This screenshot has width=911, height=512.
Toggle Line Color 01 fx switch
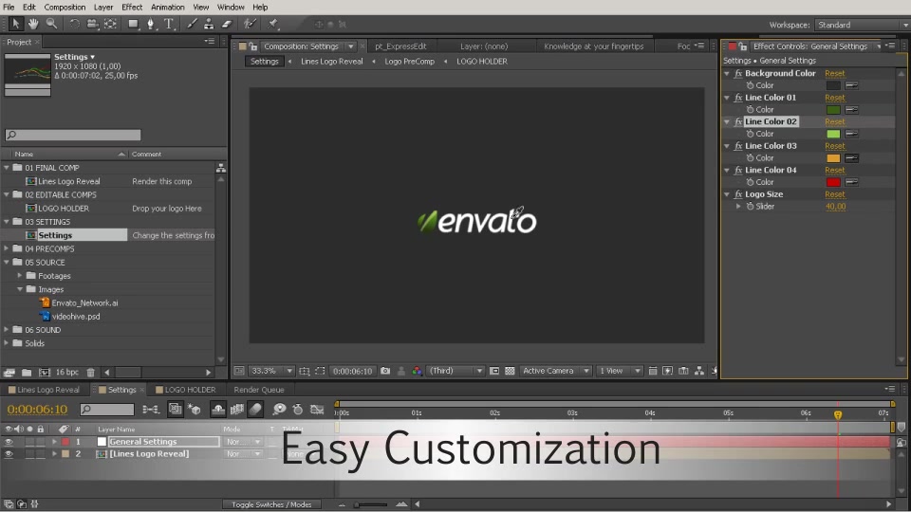click(738, 98)
